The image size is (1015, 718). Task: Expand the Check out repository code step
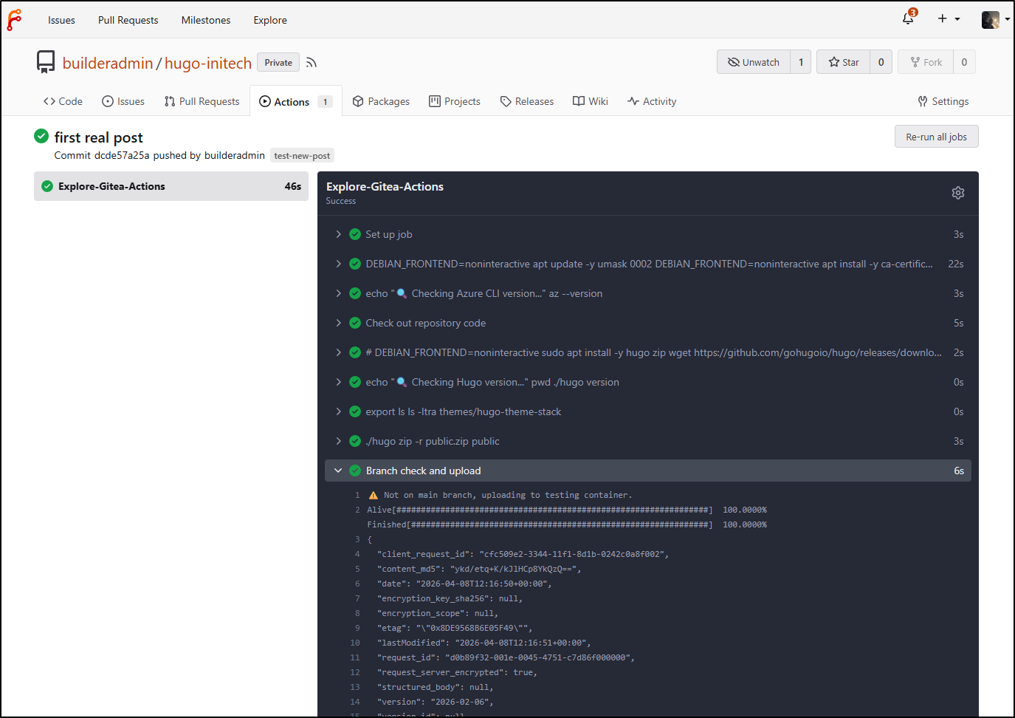425,323
